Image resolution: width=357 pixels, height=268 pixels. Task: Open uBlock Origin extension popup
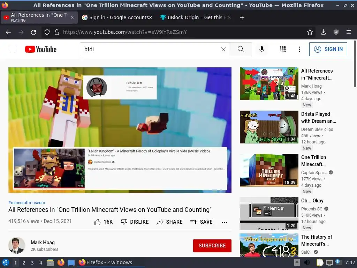pos(336,32)
